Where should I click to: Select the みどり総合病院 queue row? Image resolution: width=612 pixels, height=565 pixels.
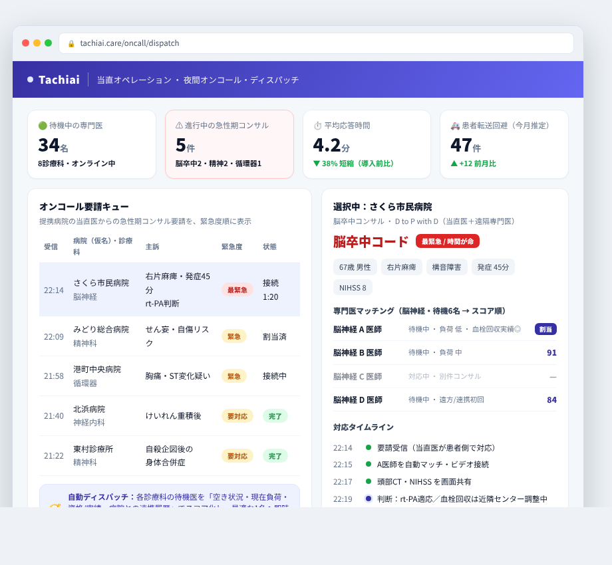click(x=170, y=336)
